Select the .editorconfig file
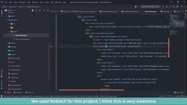Image resolution: width=187 pixels, height=105 pixels. pos(15,58)
